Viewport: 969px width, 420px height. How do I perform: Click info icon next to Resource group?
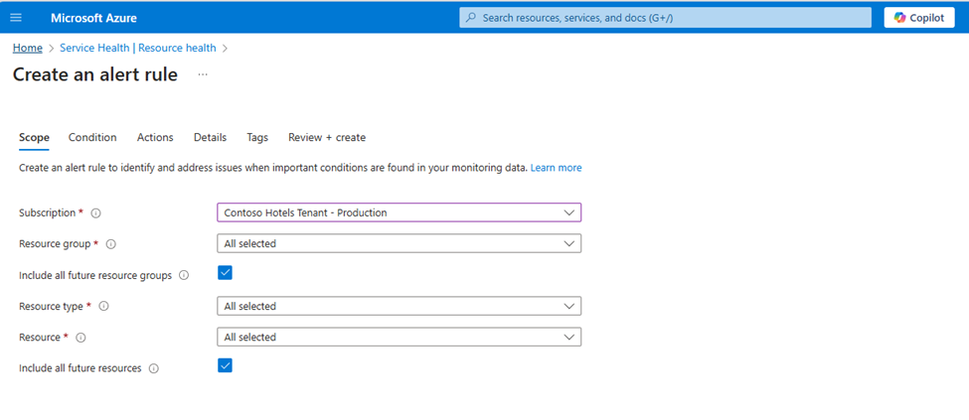(x=111, y=243)
